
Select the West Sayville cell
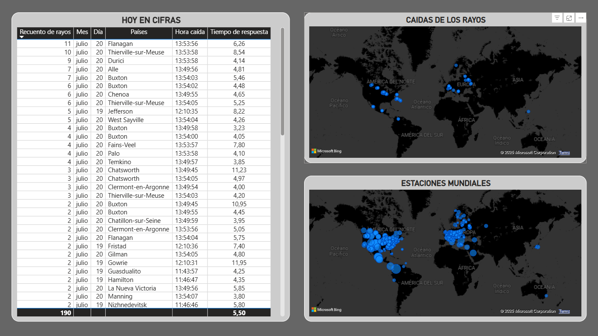(139, 120)
